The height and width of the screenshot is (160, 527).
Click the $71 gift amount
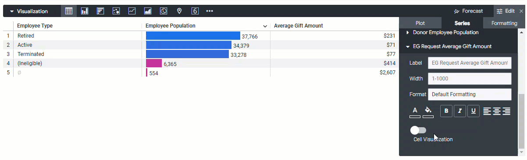pos(391,45)
